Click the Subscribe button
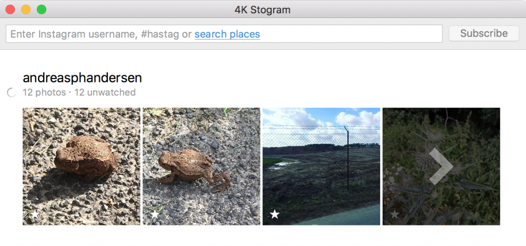 tap(484, 33)
